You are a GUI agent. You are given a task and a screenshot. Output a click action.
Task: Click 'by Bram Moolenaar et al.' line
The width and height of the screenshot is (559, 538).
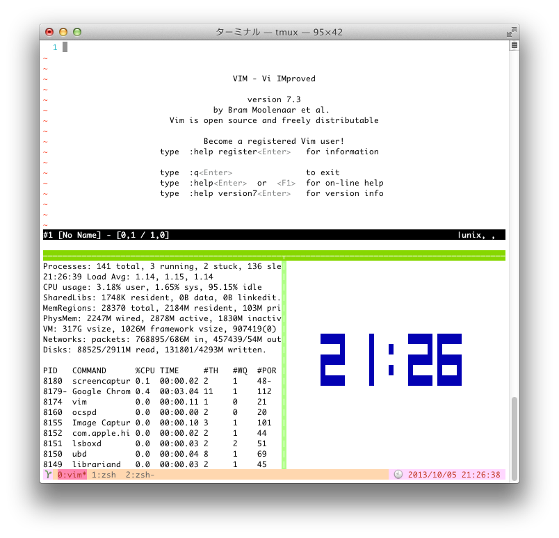[x=271, y=110]
